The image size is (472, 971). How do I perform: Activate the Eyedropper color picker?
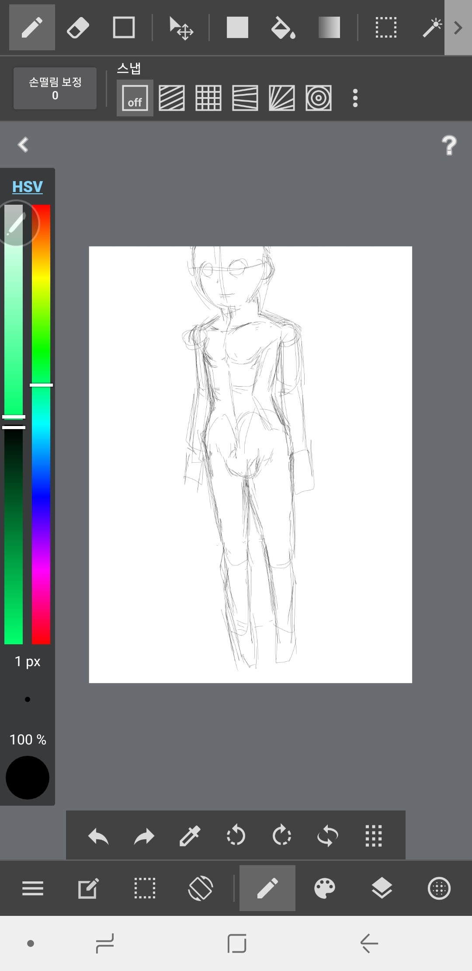[x=190, y=836]
